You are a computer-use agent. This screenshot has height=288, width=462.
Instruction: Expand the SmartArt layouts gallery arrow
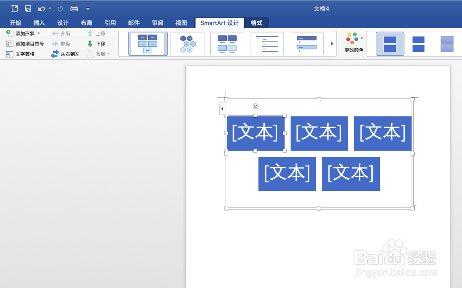click(x=332, y=44)
